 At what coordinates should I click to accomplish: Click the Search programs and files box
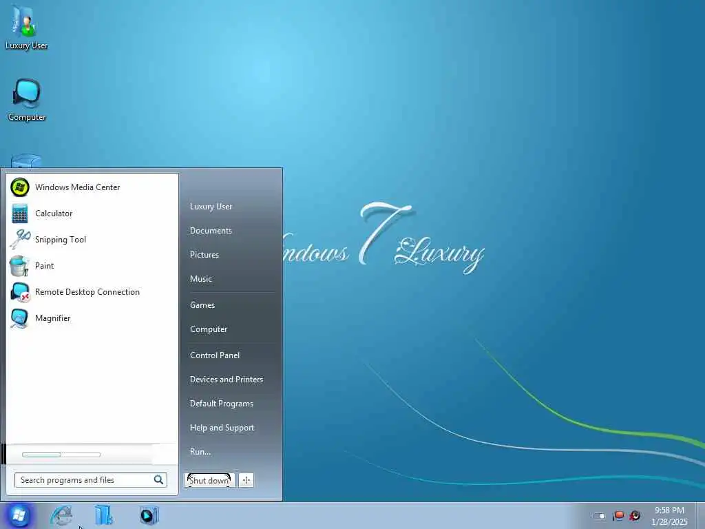click(x=90, y=480)
